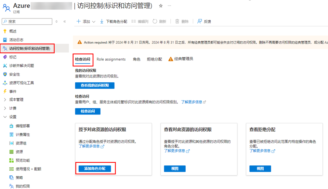Switch to the 检查访问 tab
Screen dimensions: 328x189
pos(83,59)
